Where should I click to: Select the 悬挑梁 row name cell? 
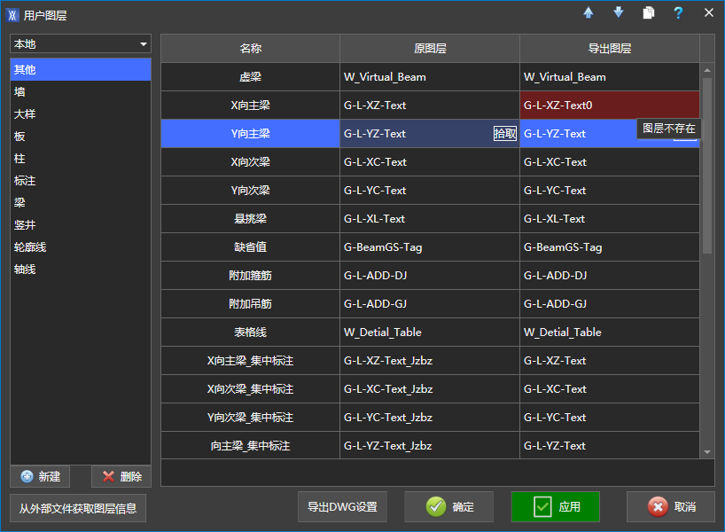coord(250,219)
